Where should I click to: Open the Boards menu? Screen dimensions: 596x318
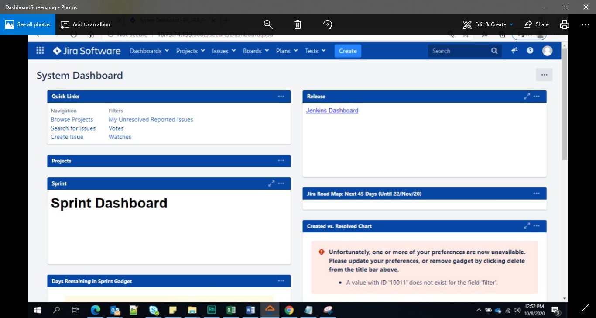(256, 51)
